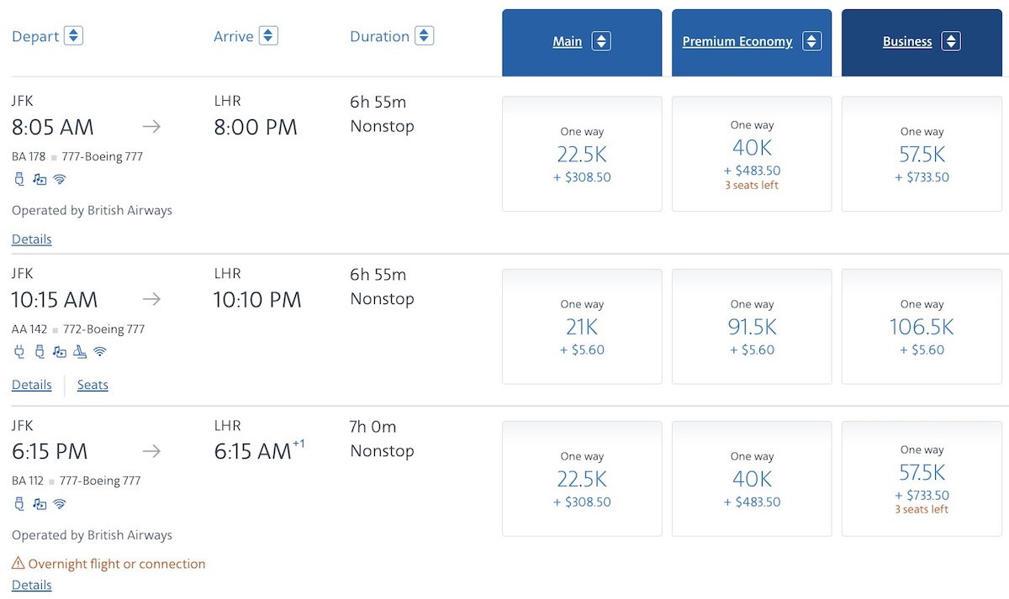The image size is (1009, 599).
Task: Click the entertainment icon for BA 112
Action: [x=39, y=504]
